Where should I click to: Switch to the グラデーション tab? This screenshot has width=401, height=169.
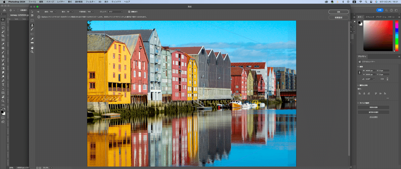(x=381, y=17)
